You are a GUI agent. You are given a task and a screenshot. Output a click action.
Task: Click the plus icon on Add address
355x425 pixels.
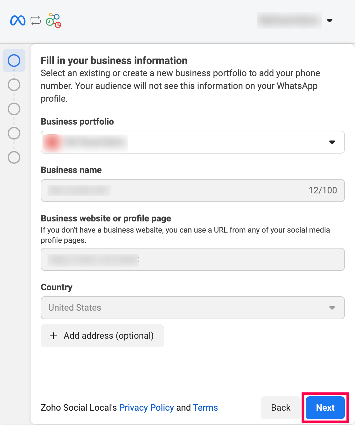click(x=53, y=336)
